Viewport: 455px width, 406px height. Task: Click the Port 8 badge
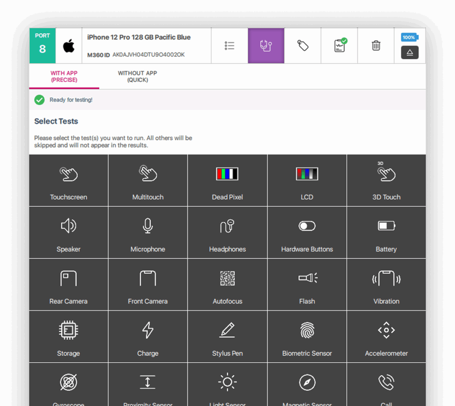42,46
